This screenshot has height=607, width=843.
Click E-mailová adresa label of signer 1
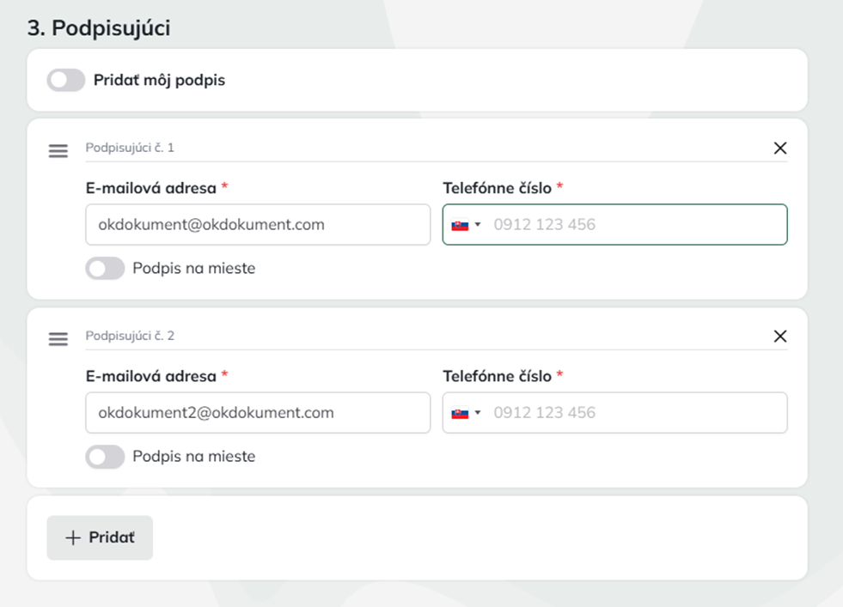pyautogui.click(x=151, y=188)
